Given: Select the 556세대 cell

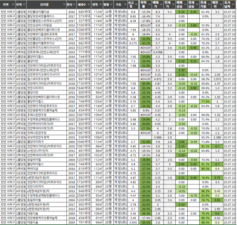Looking at the screenshot, I should tap(84, 138).
